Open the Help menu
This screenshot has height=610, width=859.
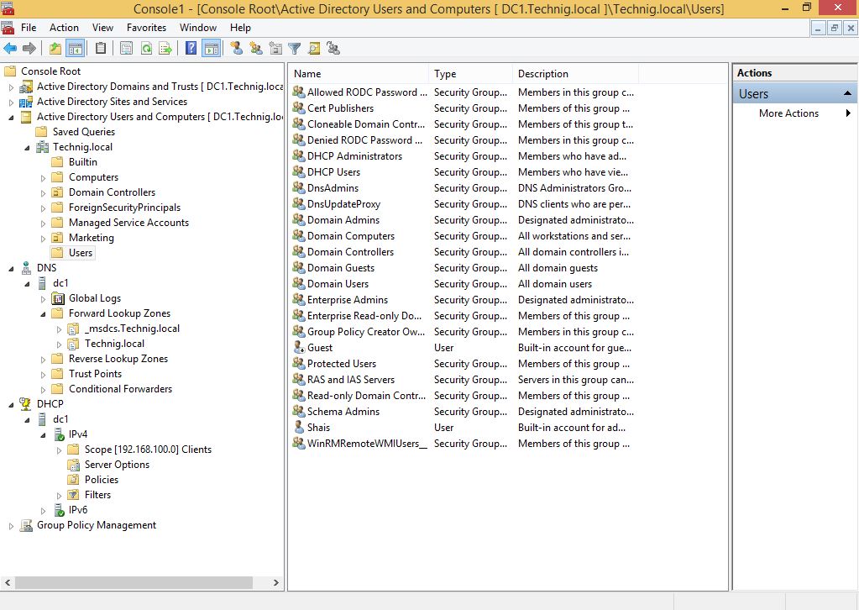click(x=240, y=28)
